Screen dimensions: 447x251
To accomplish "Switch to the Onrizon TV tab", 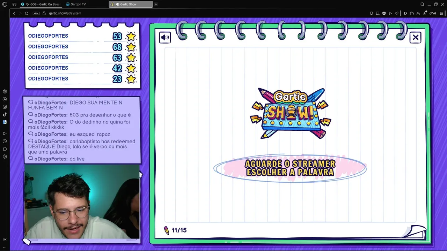I will click(x=86, y=4).
